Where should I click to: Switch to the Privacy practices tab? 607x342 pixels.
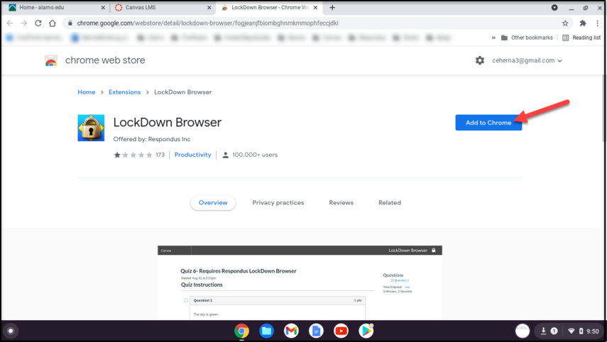[278, 203]
